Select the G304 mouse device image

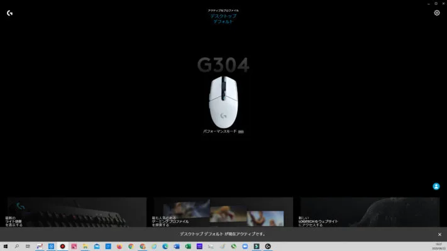point(224,102)
